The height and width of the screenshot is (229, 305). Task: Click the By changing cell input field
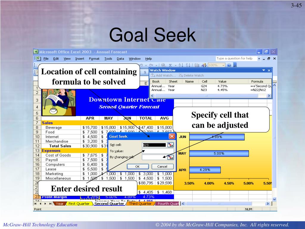coord(154,157)
